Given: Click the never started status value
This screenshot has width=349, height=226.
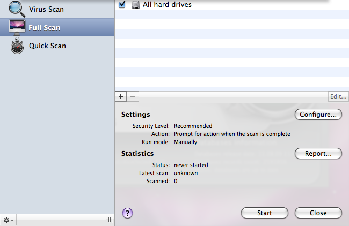Looking at the screenshot, I should (191, 165).
